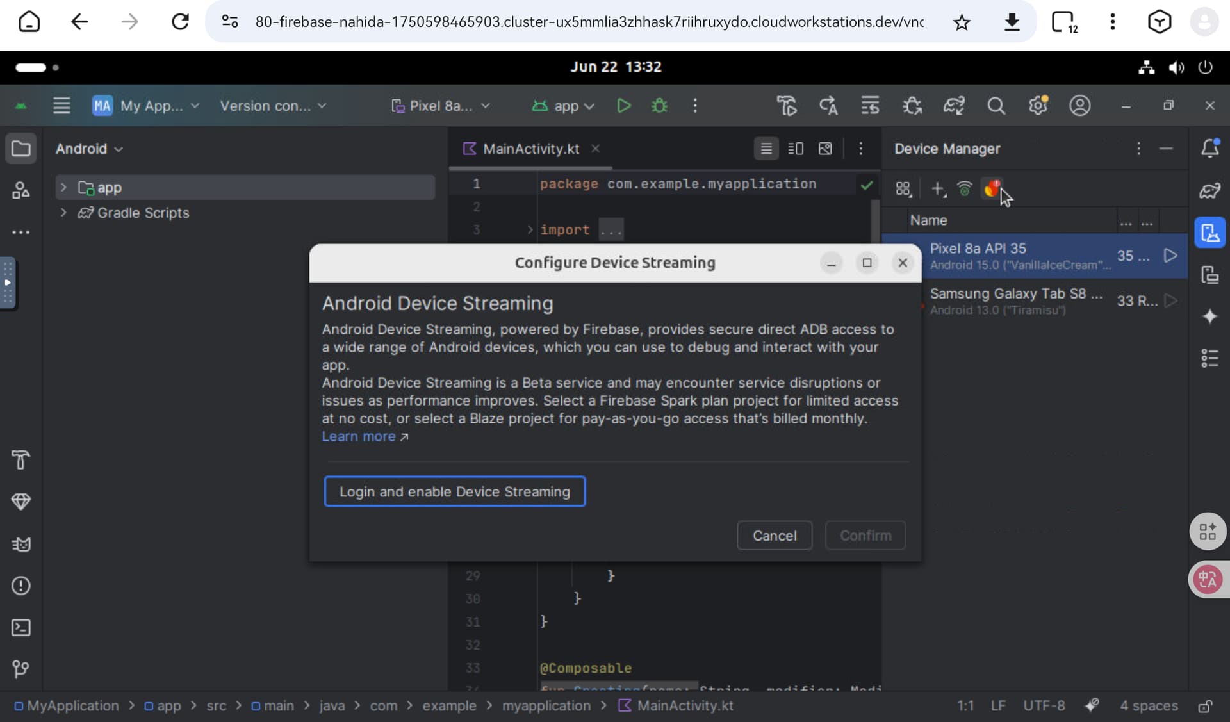
Task: Select the MainActivity.kt editor tab
Action: coord(530,149)
